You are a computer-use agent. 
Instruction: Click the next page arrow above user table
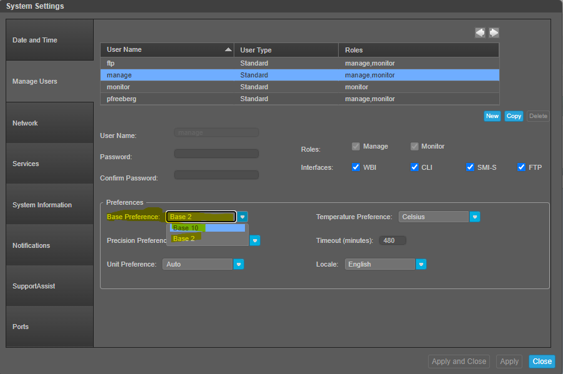pyautogui.click(x=493, y=32)
